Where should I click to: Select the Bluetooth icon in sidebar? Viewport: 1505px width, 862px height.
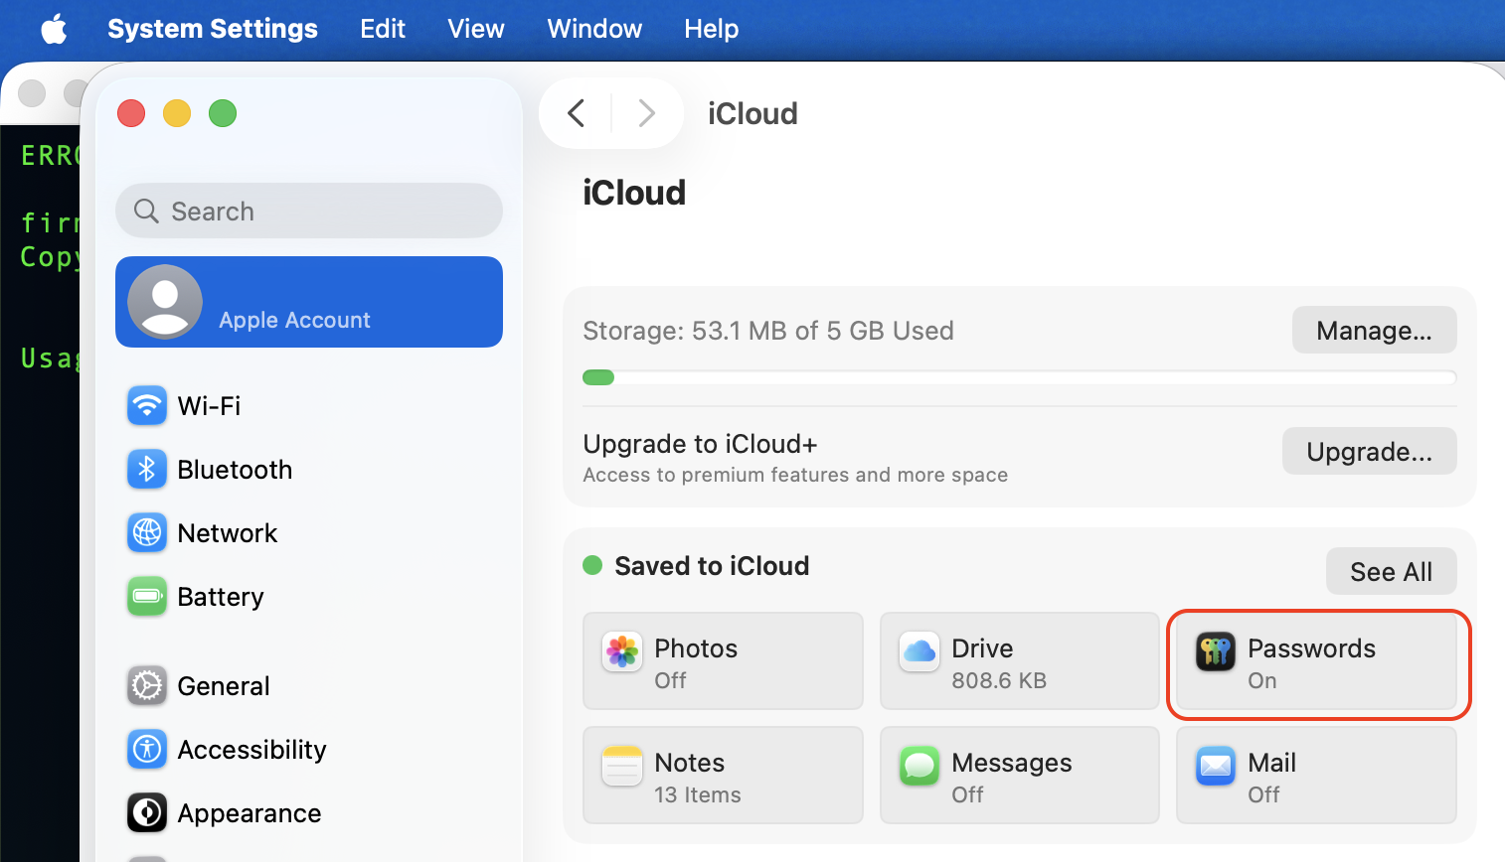tap(147, 469)
